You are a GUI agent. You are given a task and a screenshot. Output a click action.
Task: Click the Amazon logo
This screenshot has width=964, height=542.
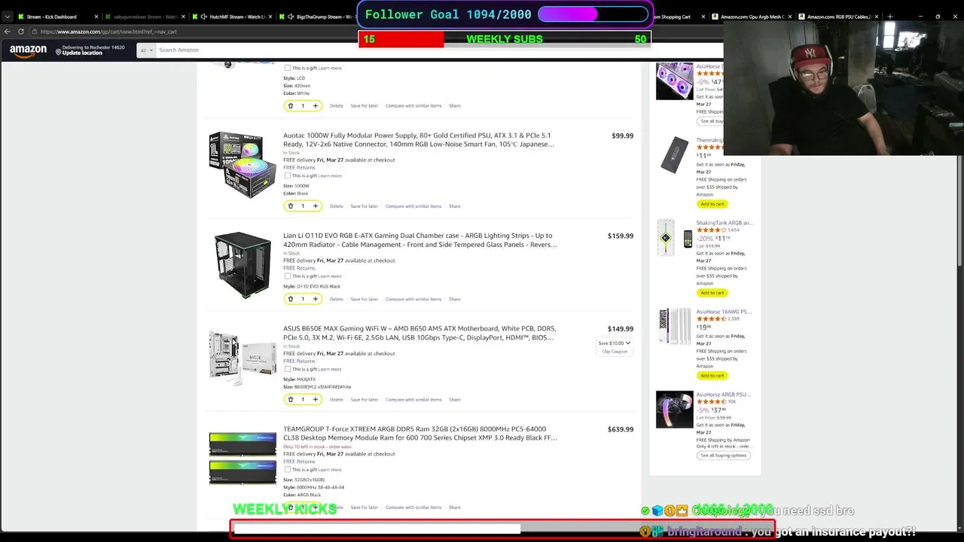28,50
